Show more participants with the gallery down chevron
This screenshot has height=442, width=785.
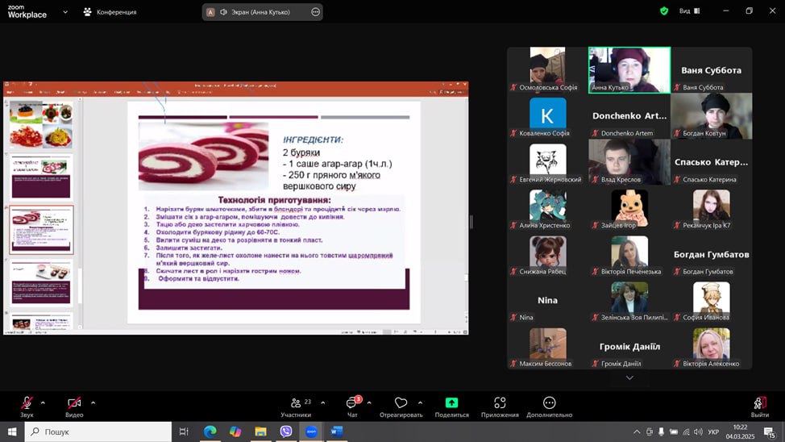coord(629,377)
